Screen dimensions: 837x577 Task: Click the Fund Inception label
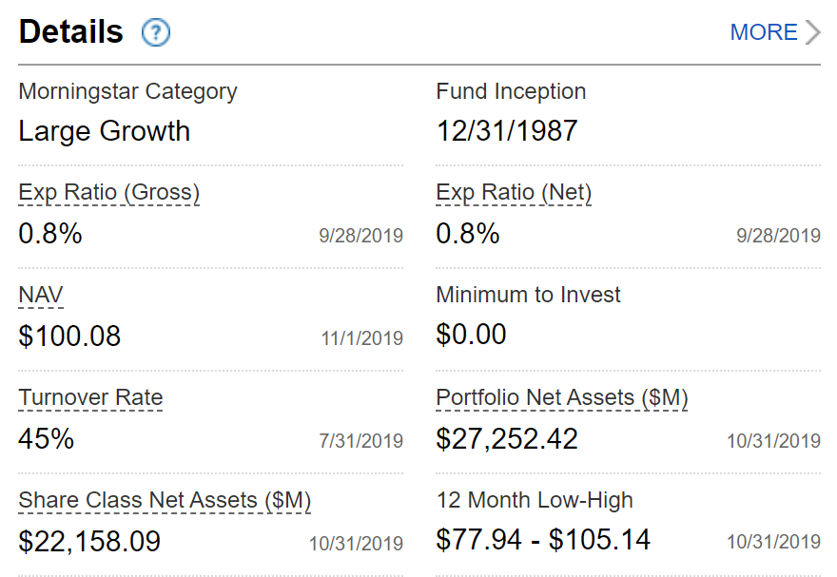(511, 92)
